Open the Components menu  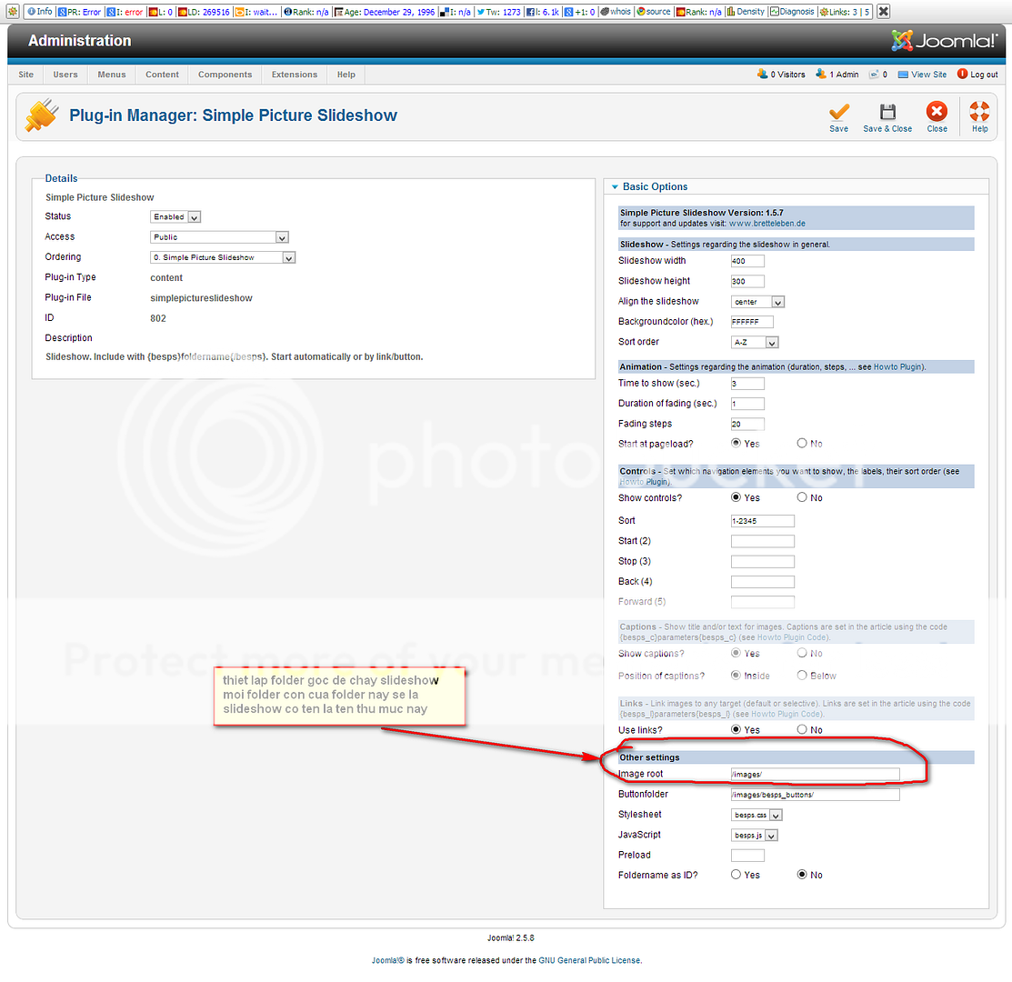point(225,75)
